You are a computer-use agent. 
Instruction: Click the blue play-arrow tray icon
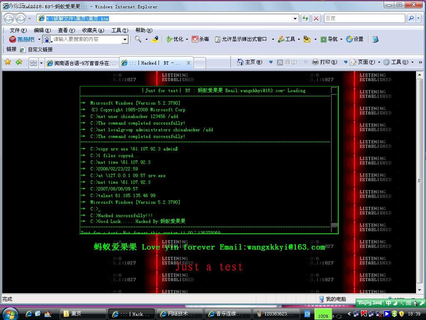coord(387,314)
